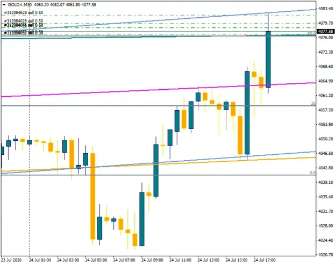Click the 4046.50 price axis label
Image resolution: width=336 pixels, height=265 pixels.
pos(325,153)
